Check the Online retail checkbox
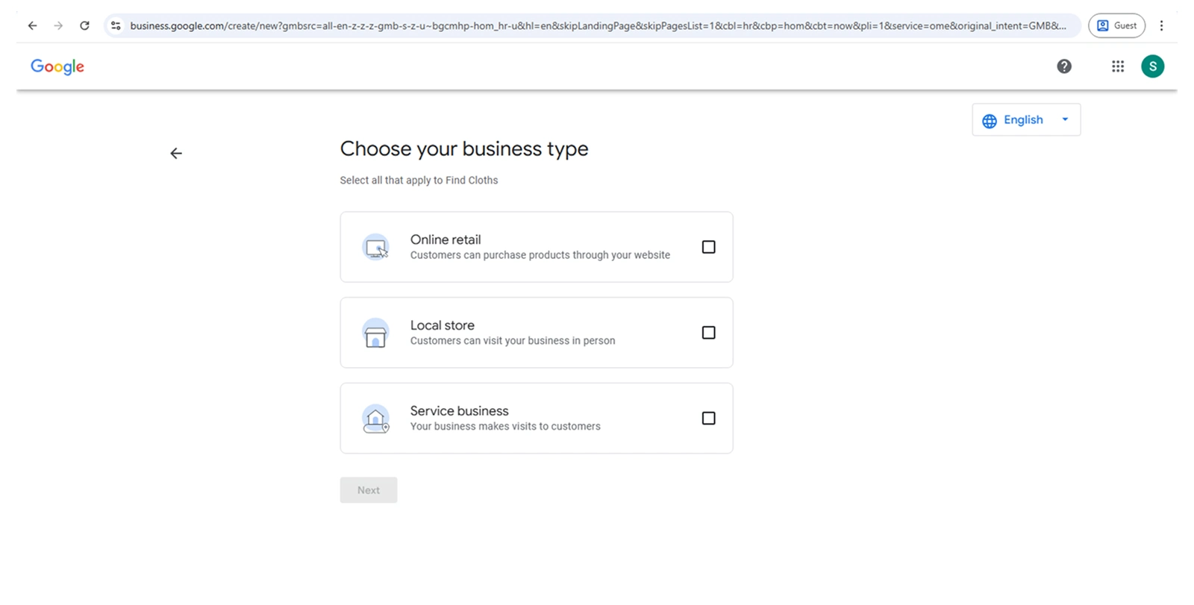Viewport: 1194px width, 605px height. 708,247
